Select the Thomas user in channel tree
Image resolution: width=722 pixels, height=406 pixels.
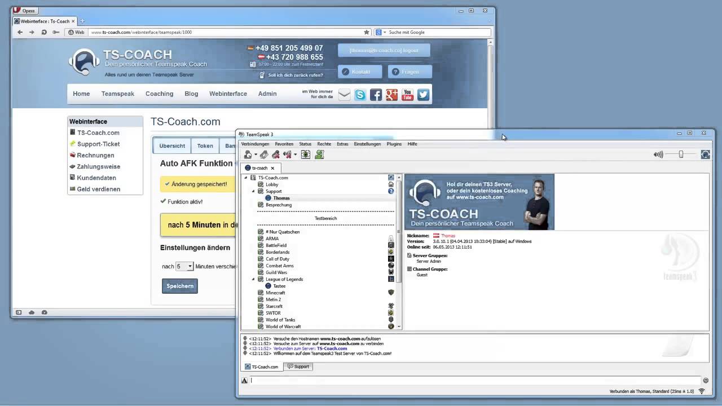coord(281,198)
